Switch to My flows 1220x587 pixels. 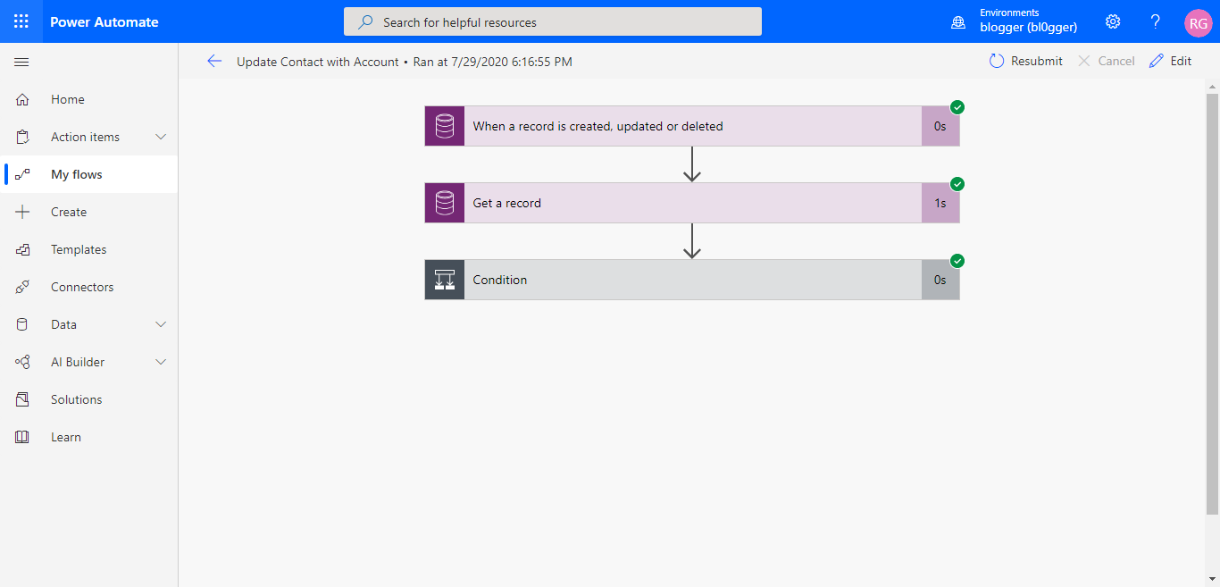click(76, 174)
